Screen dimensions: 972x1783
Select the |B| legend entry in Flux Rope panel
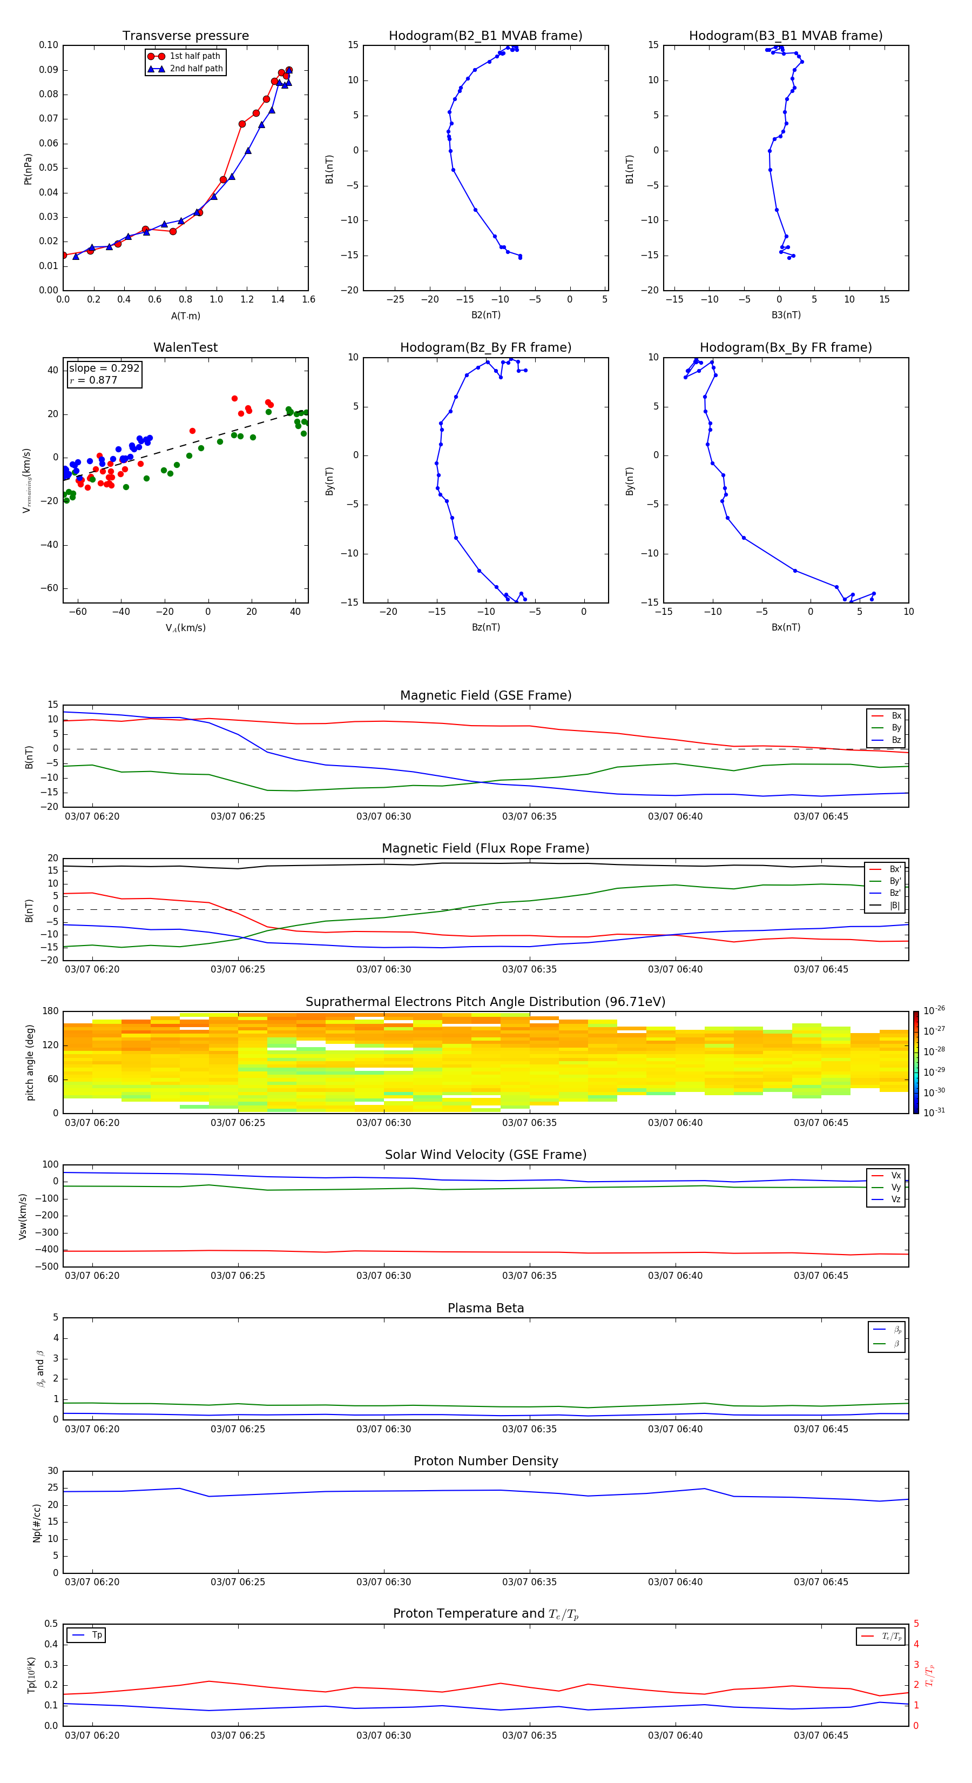[x=885, y=906]
